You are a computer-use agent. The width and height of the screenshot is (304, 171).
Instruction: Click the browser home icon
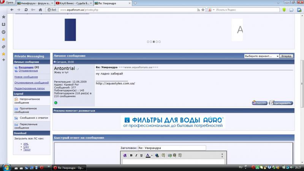(41, 9)
